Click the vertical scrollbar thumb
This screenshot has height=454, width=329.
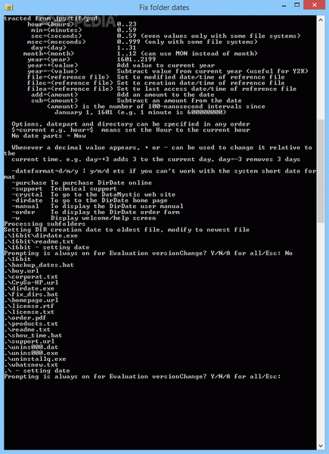(x=321, y=172)
